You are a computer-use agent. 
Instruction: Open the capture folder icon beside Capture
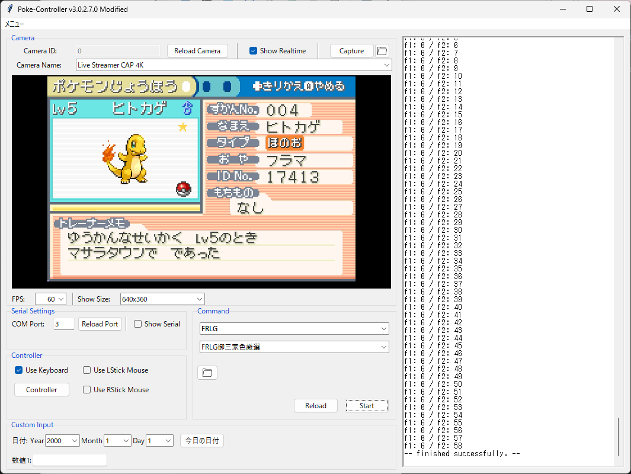pos(382,51)
